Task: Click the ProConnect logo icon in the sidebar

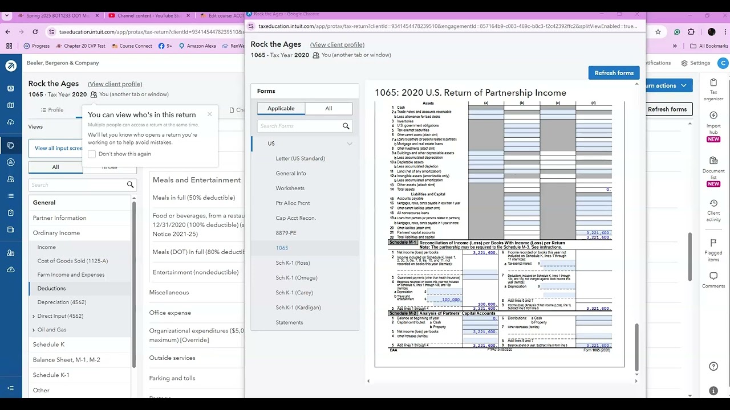Action: pos(11,66)
